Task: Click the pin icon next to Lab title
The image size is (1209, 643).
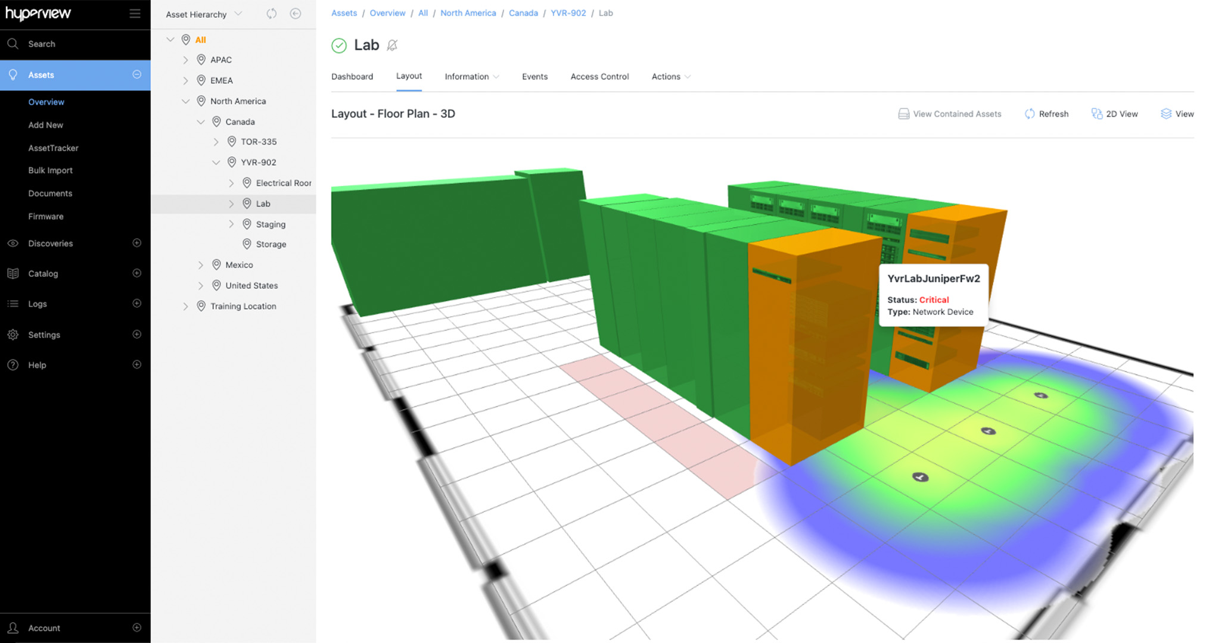Action: click(392, 45)
